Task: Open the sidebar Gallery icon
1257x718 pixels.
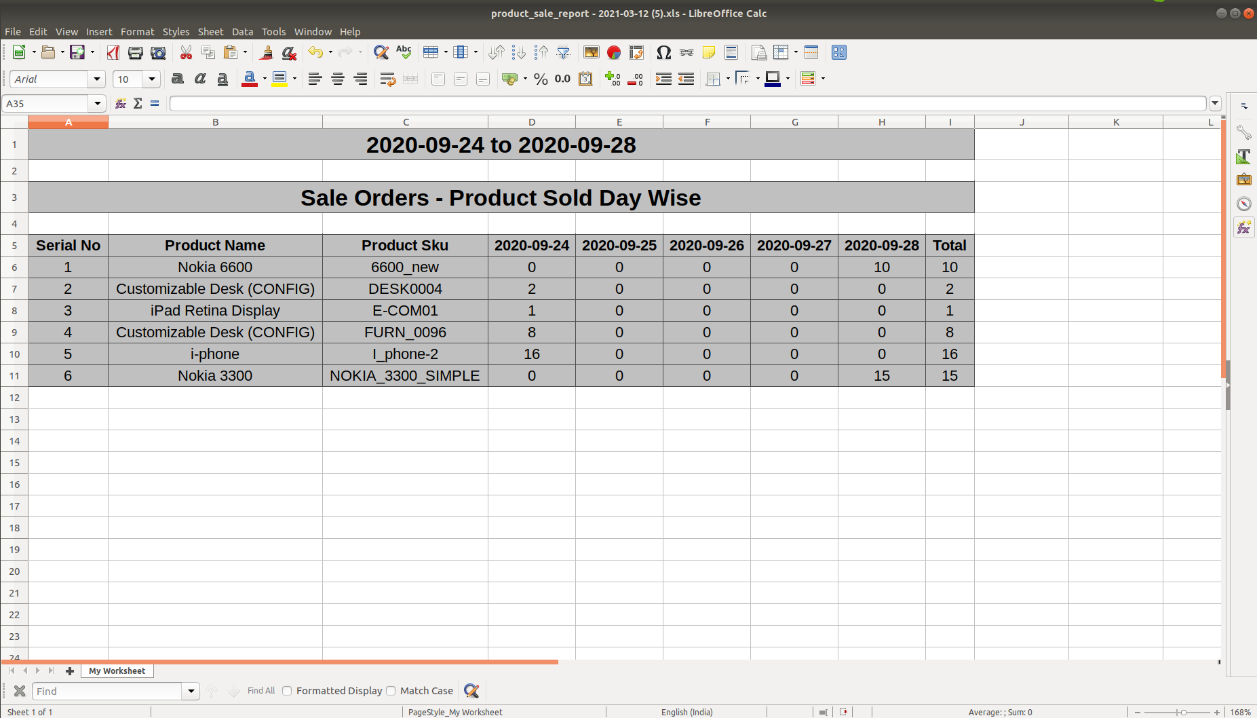Action: click(x=1243, y=180)
